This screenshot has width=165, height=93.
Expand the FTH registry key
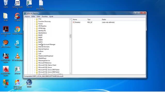point(35,19)
